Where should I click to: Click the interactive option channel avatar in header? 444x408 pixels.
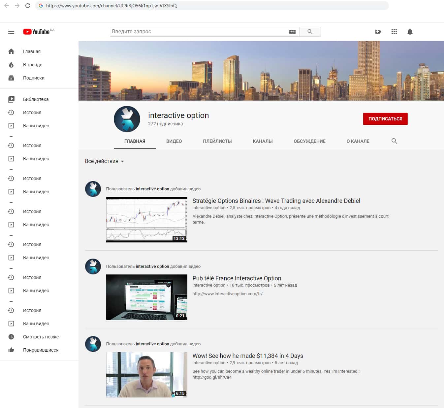[127, 119]
